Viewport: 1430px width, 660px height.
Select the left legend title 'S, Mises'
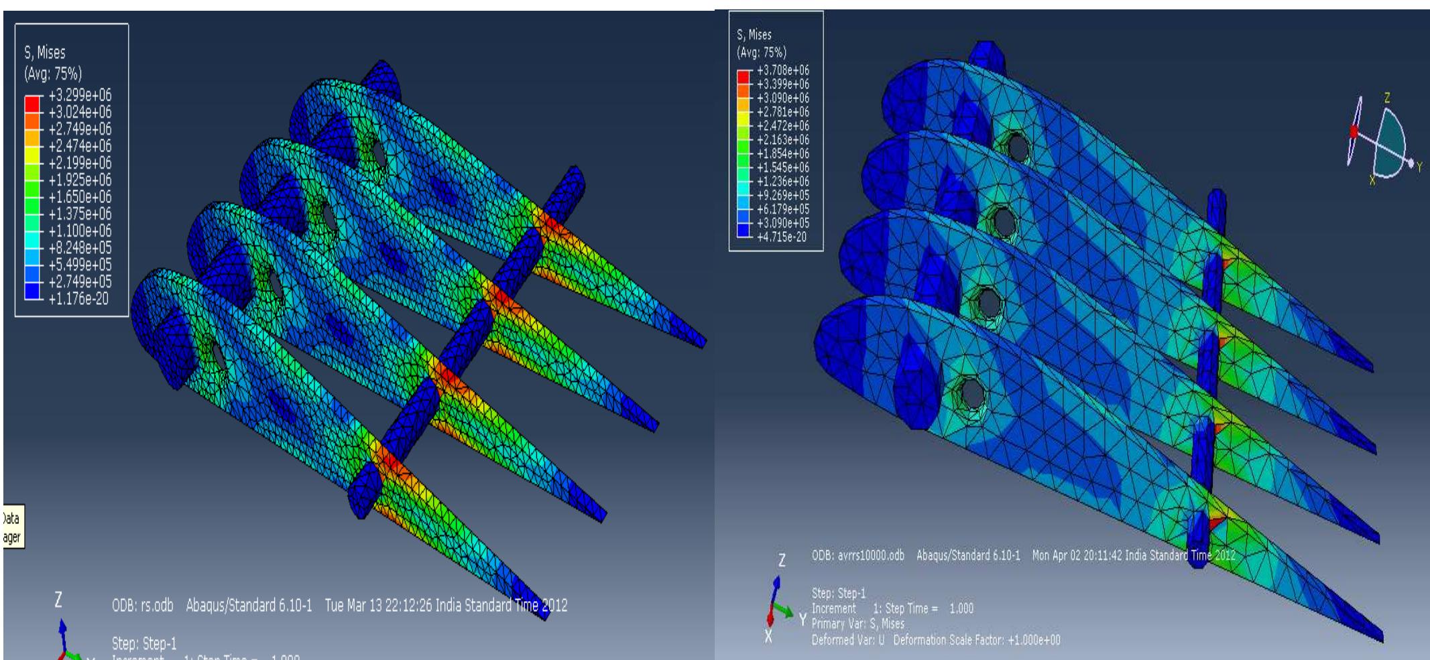click(x=45, y=52)
